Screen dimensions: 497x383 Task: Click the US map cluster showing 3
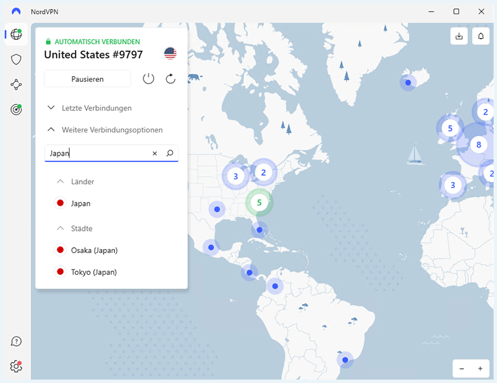235,177
